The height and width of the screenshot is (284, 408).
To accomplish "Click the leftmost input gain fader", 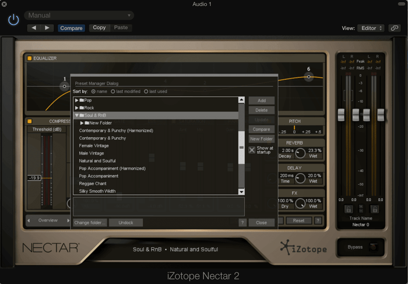I will pyautogui.click(x=341, y=115).
